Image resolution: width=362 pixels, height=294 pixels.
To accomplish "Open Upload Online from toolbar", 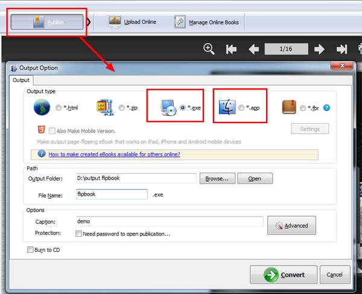I will [x=132, y=22].
